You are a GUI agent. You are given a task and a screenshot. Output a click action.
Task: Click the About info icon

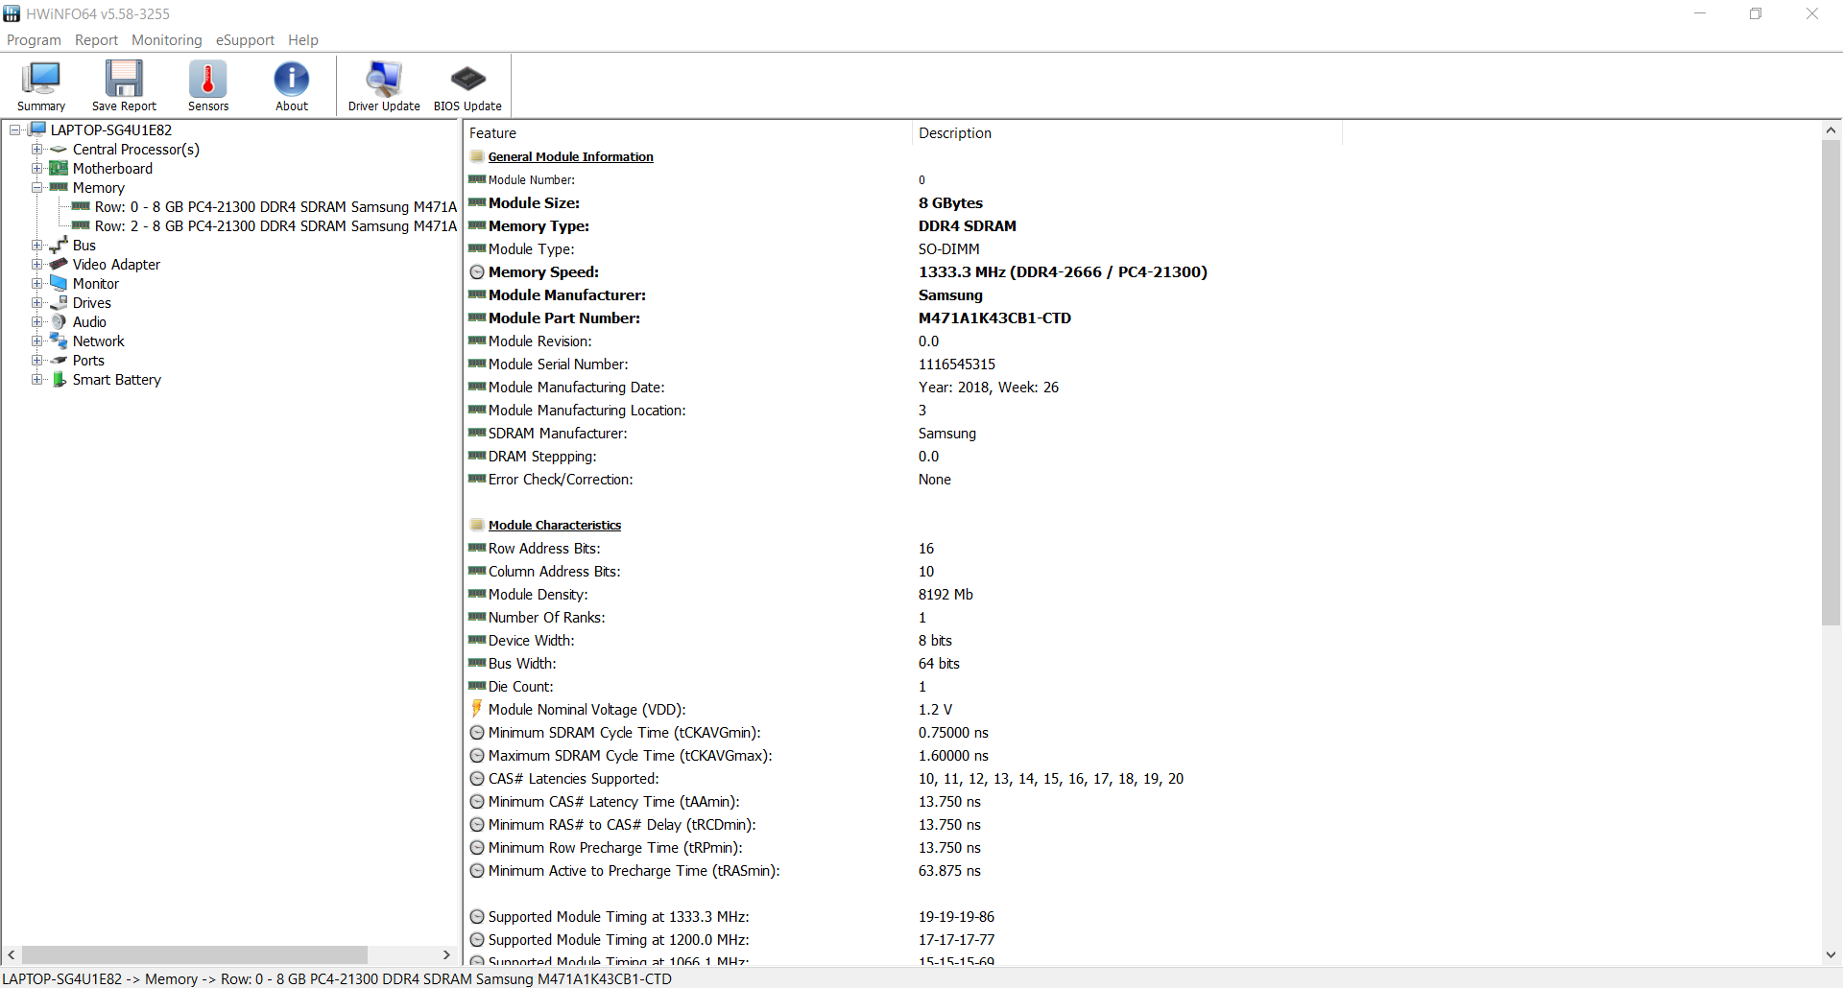tap(292, 79)
